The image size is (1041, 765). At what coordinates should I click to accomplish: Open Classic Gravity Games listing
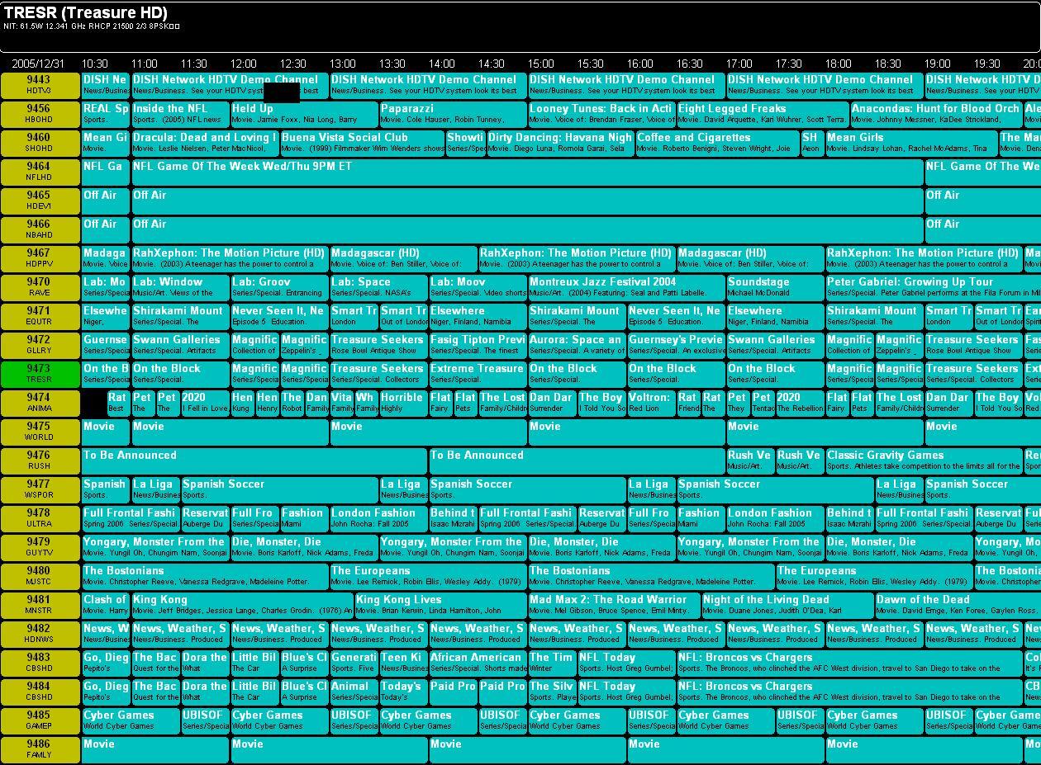pyautogui.click(x=924, y=460)
